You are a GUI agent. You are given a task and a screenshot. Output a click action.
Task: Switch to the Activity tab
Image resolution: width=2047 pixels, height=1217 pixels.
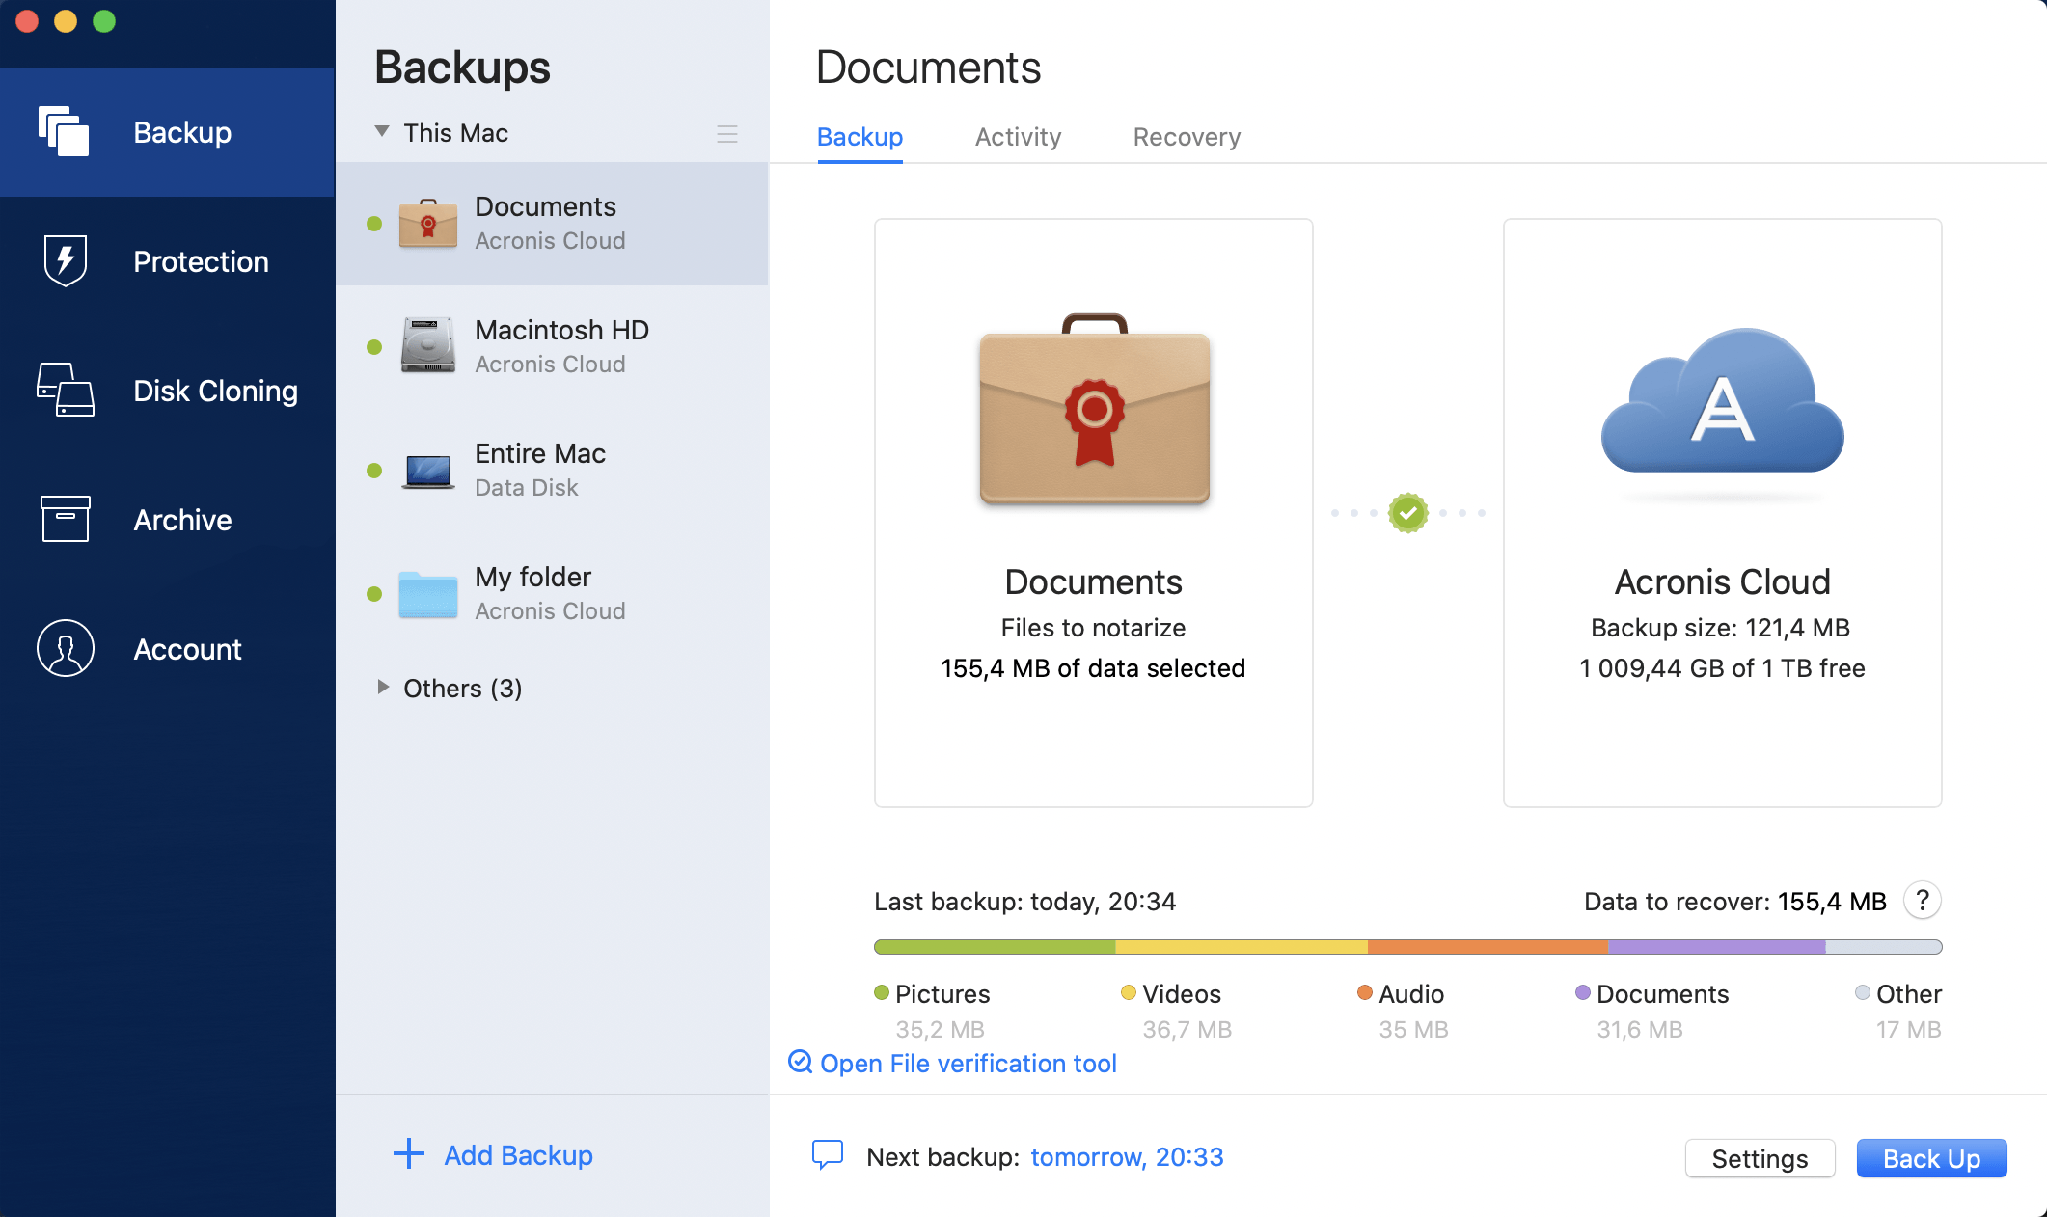tap(1018, 137)
